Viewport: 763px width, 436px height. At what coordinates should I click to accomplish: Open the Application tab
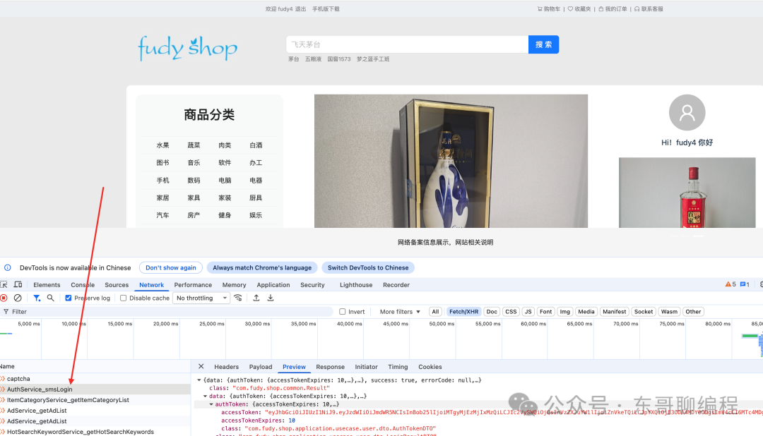[x=273, y=285]
